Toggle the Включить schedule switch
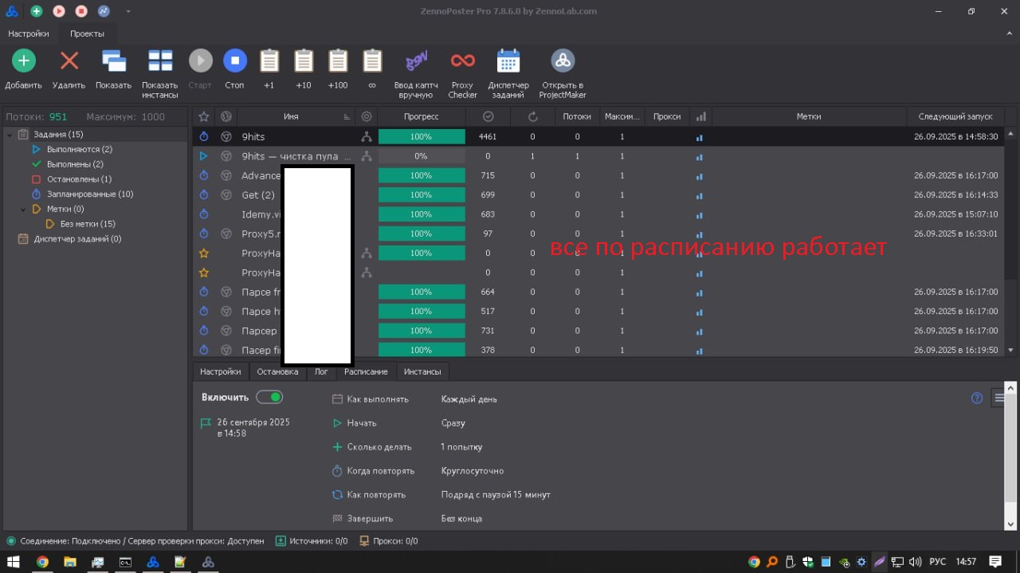 [x=269, y=397]
